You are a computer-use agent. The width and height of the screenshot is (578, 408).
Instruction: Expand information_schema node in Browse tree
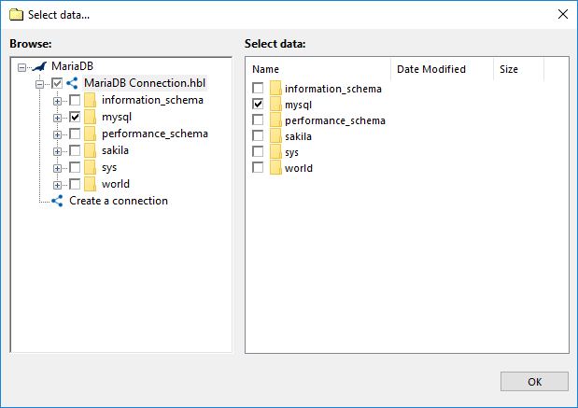coord(57,101)
